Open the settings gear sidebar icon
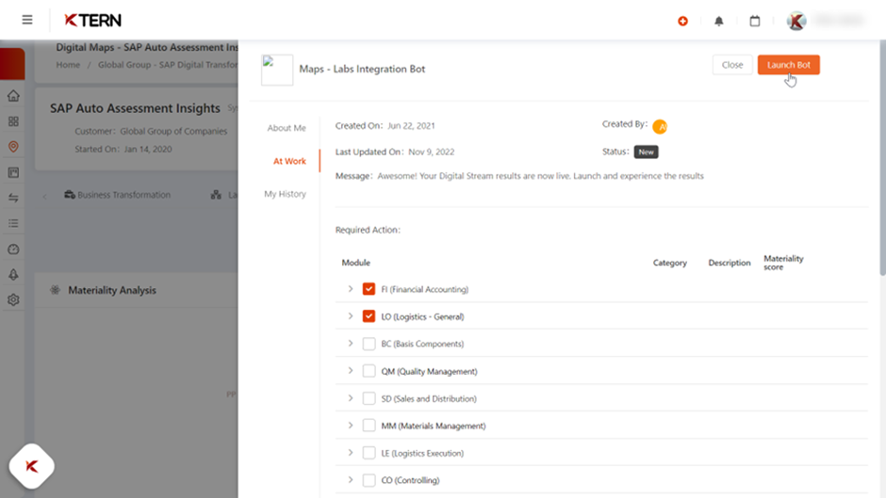This screenshot has width=886, height=498. (13, 299)
